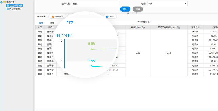Switch to the small 图表 tab
218x111 pixels.
coord(52,23)
